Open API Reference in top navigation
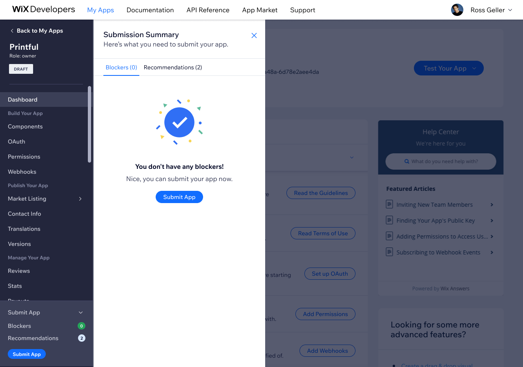This screenshot has width=523, height=367. [x=208, y=10]
